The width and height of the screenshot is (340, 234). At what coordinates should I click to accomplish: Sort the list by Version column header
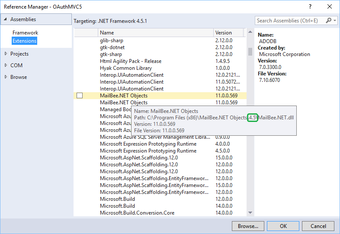coord(229,33)
